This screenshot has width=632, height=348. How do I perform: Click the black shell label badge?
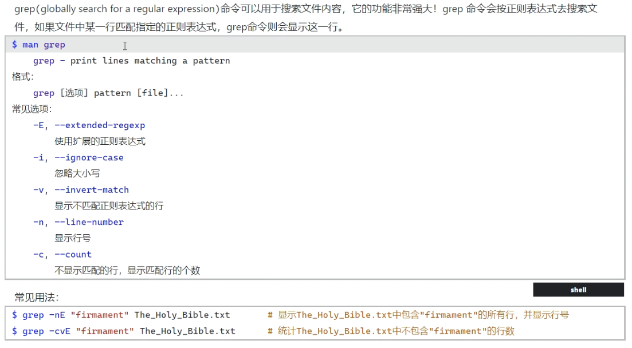point(578,290)
